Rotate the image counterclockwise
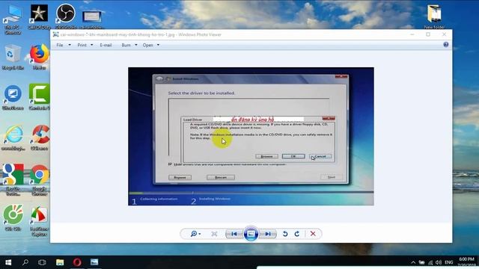The height and width of the screenshot is (269, 479). (x=285, y=234)
